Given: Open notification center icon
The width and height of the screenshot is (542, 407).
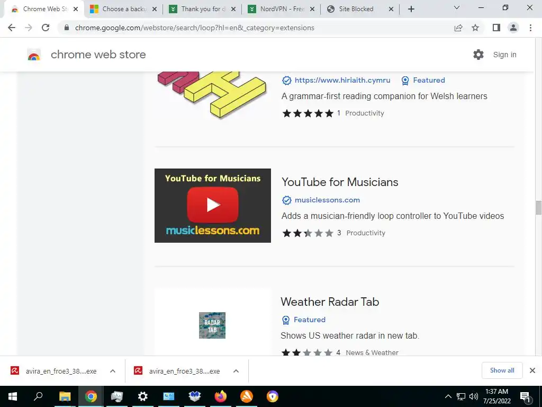Looking at the screenshot, I should coord(525,396).
